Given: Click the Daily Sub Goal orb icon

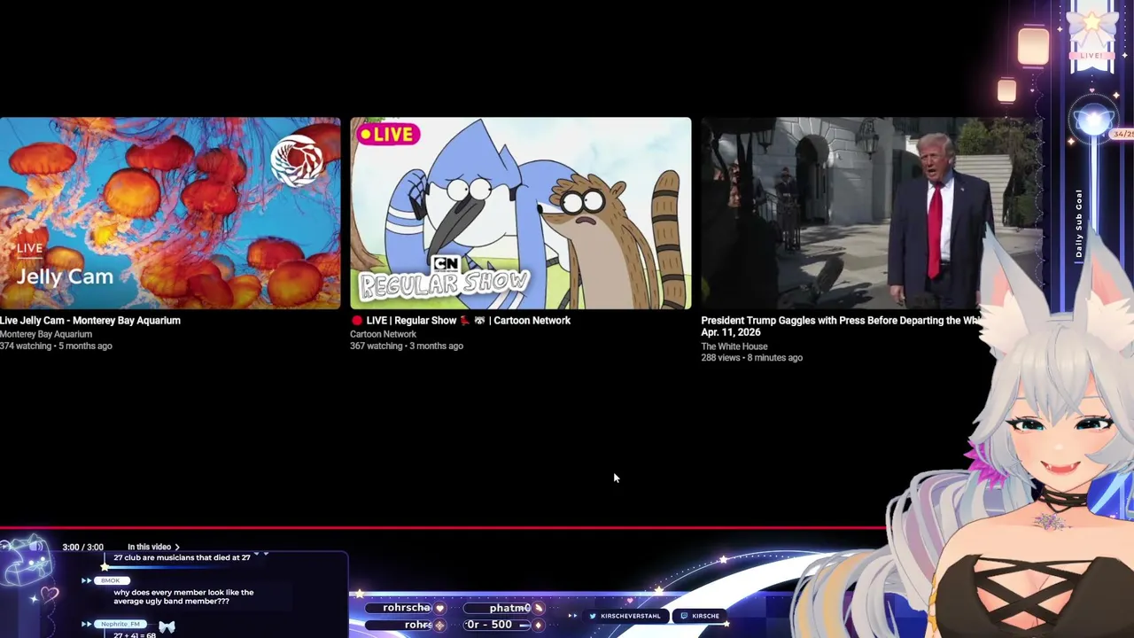Looking at the screenshot, I should tap(1092, 121).
